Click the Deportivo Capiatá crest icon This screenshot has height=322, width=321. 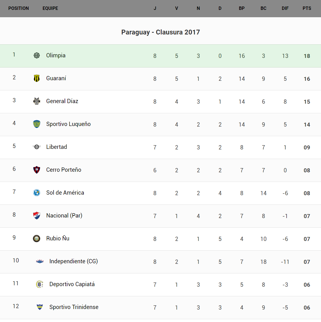pyautogui.click(x=40, y=284)
